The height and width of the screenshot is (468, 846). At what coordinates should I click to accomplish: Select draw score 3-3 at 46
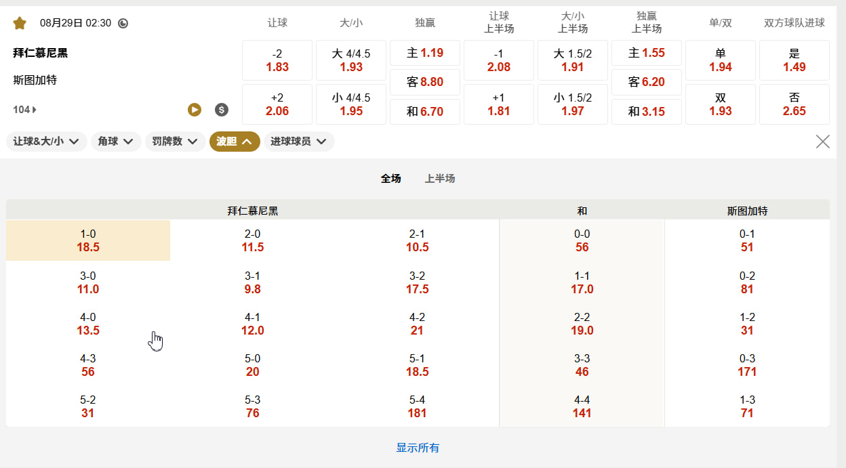582,365
